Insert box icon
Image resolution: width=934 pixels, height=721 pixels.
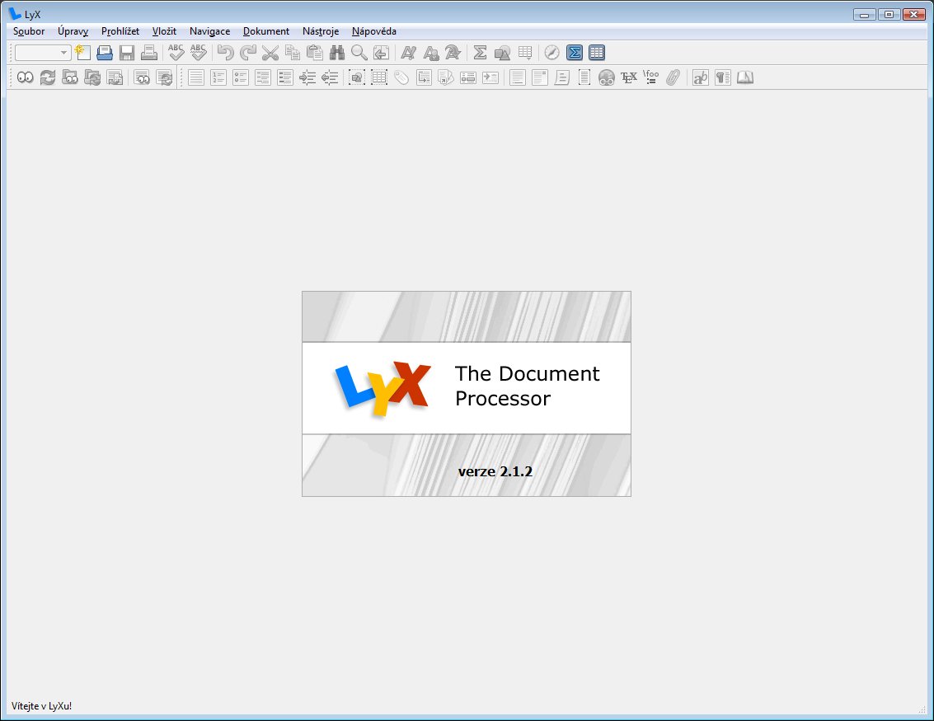[584, 77]
